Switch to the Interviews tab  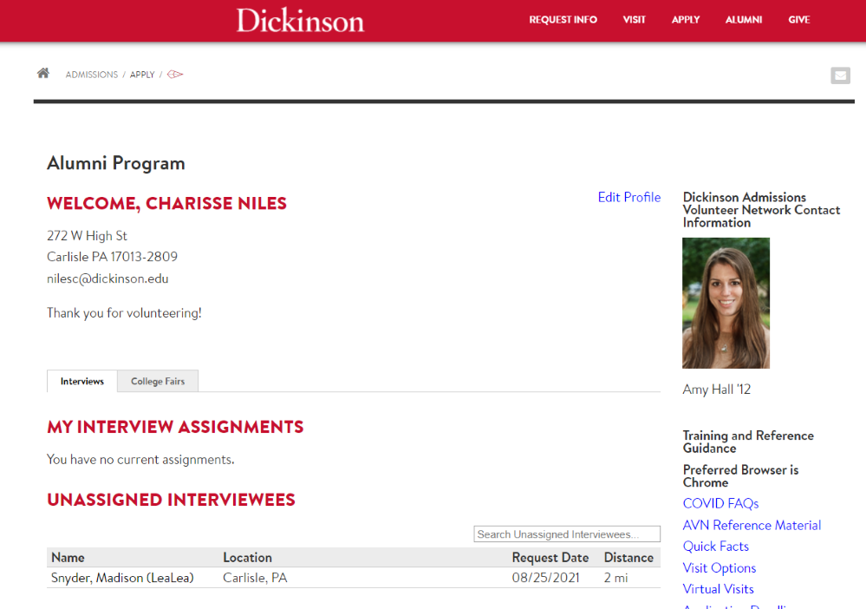tap(82, 382)
